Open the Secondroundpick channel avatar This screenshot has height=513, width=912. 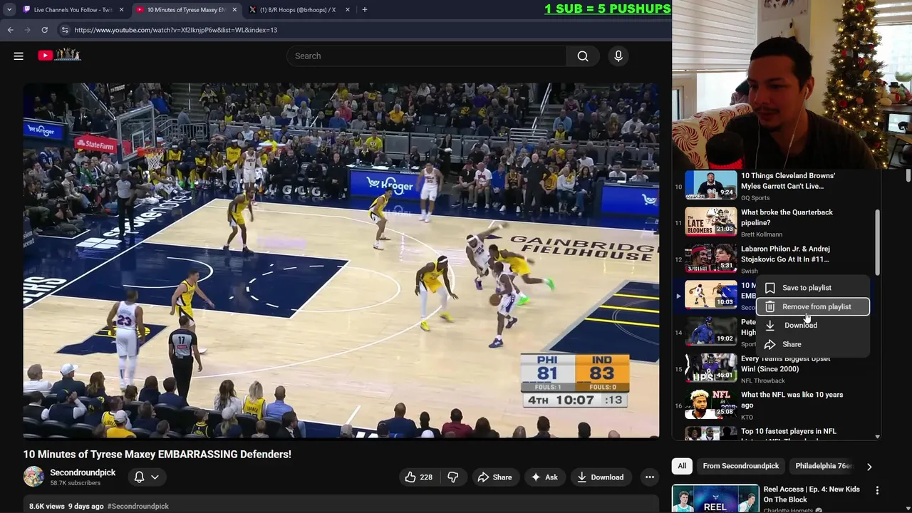(x=33, y=477)
